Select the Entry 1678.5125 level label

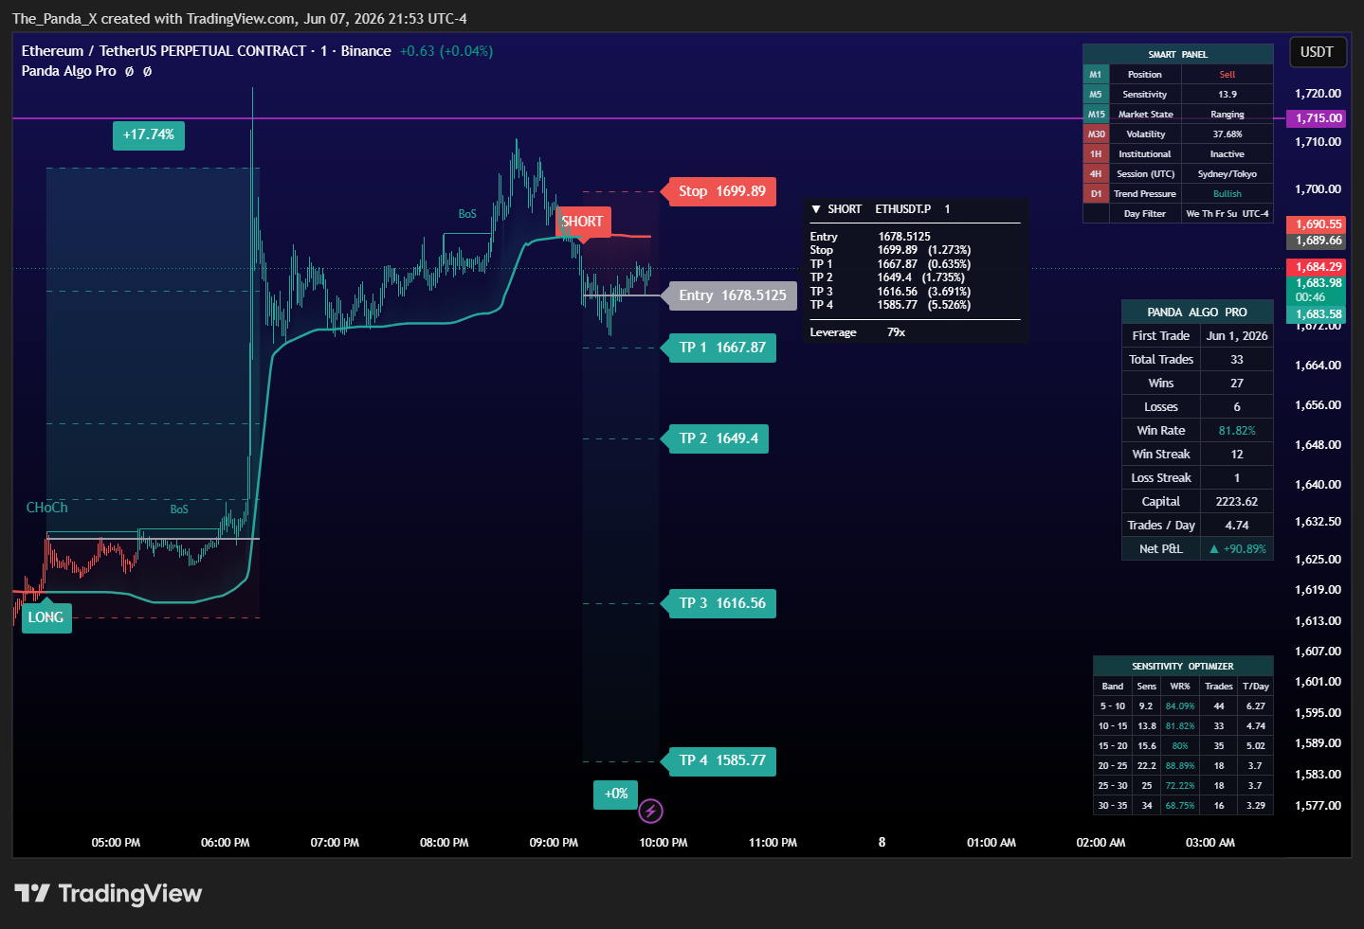click(733, 295)
